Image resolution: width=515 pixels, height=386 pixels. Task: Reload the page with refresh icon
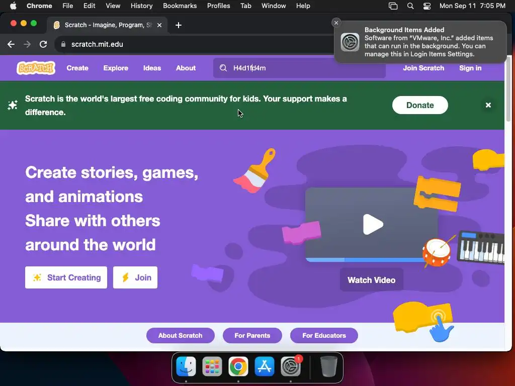(43, 44)
